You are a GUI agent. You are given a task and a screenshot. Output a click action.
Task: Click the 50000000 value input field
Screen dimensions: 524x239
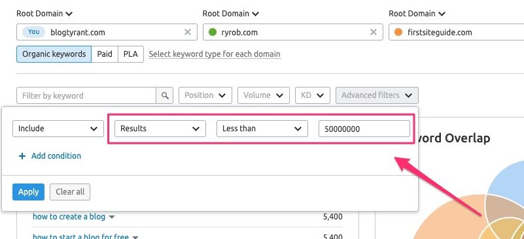tap(364, 129)
